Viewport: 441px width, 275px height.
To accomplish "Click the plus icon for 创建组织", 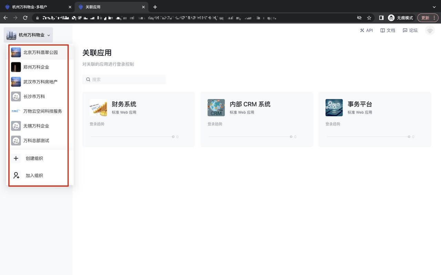I will [16, 158].
